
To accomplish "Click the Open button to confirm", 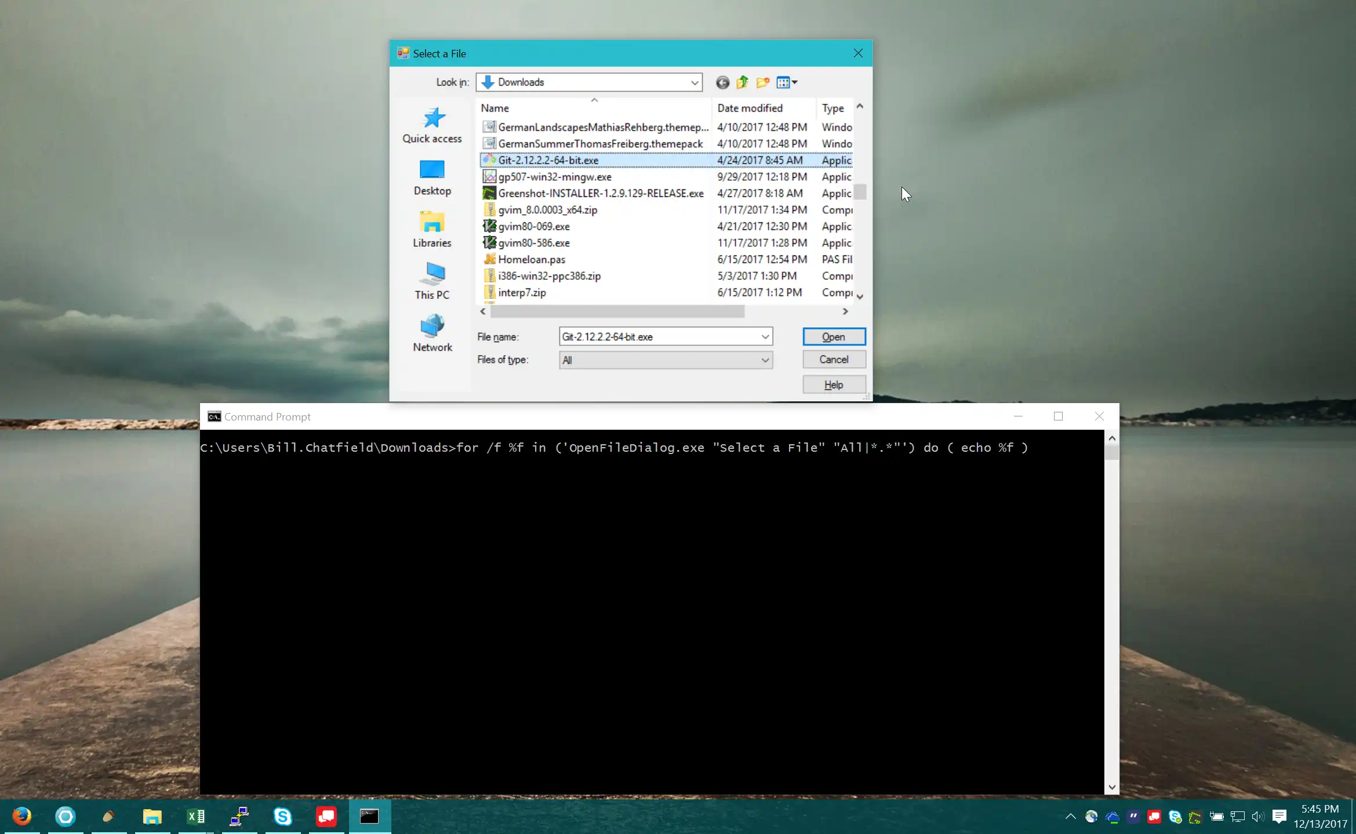I will [x=833, y=336].
